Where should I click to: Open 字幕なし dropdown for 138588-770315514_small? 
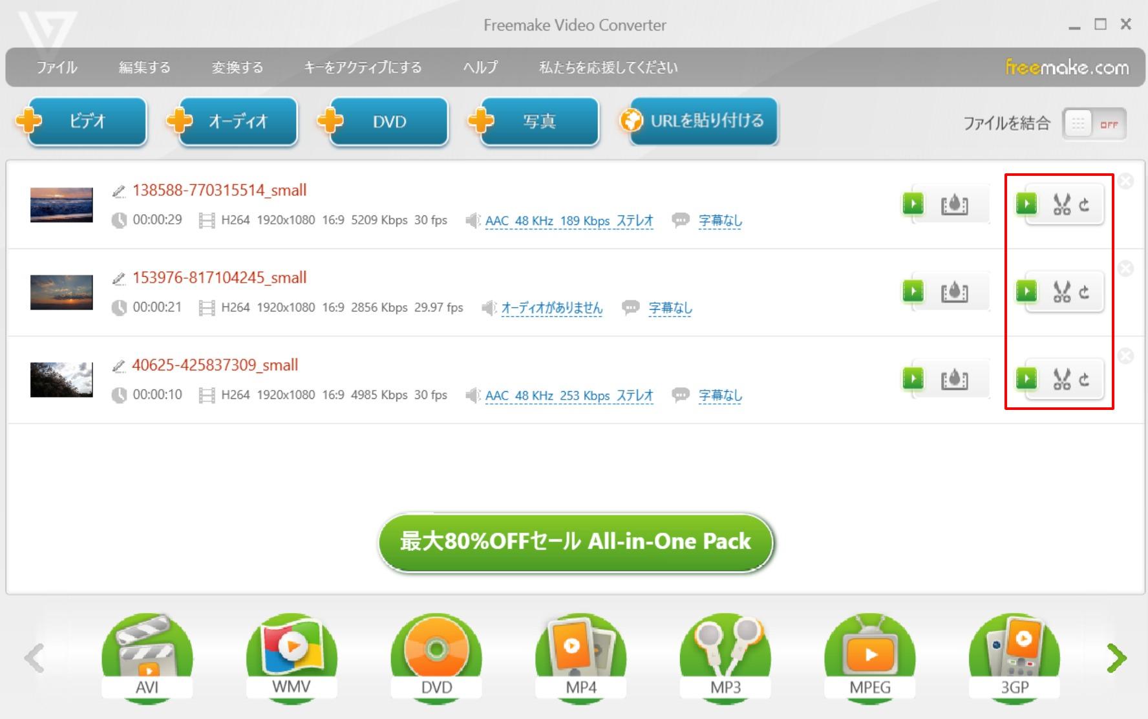tap(720, 221)
